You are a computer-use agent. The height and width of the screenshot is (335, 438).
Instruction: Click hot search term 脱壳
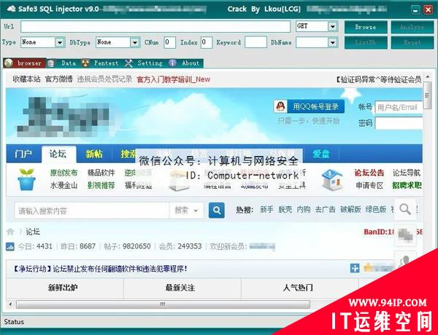point(285,210)
